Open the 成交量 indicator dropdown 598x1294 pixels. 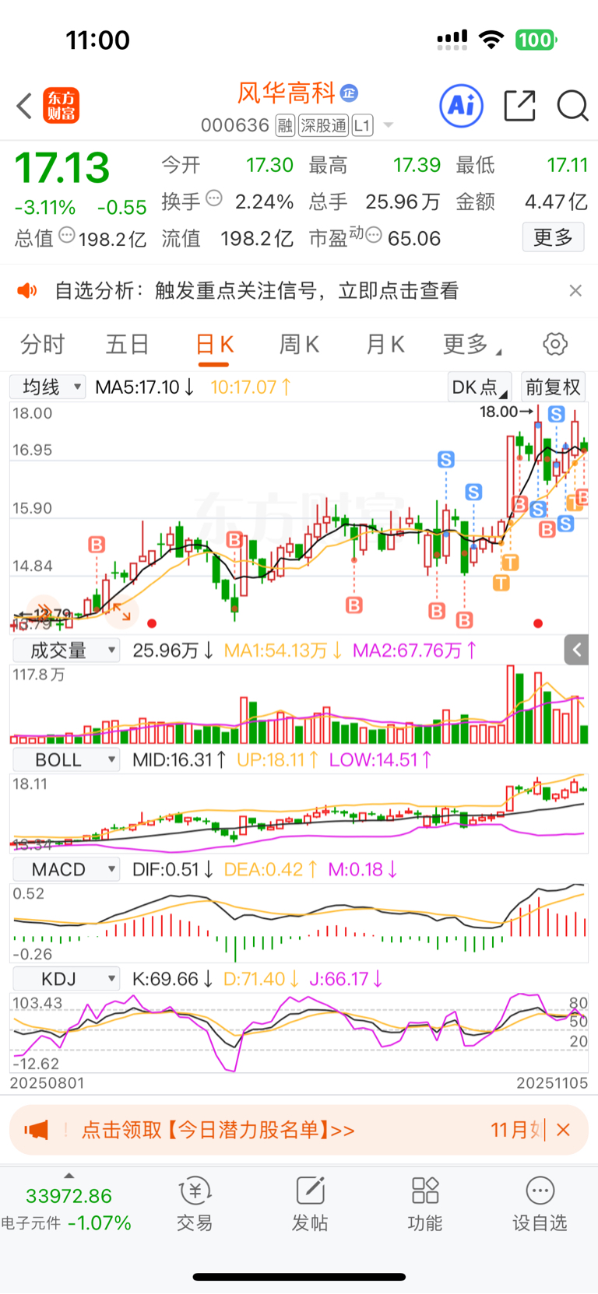coord(65,651)
